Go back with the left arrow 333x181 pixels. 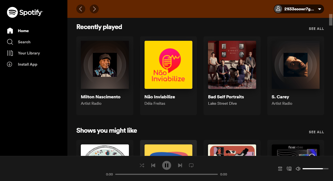pos(81,9)
